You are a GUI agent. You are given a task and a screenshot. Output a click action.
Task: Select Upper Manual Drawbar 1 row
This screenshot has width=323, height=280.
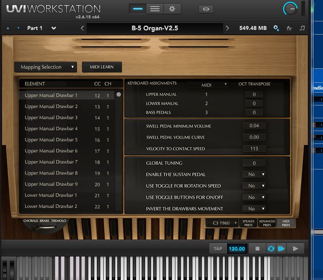(67, 95)
